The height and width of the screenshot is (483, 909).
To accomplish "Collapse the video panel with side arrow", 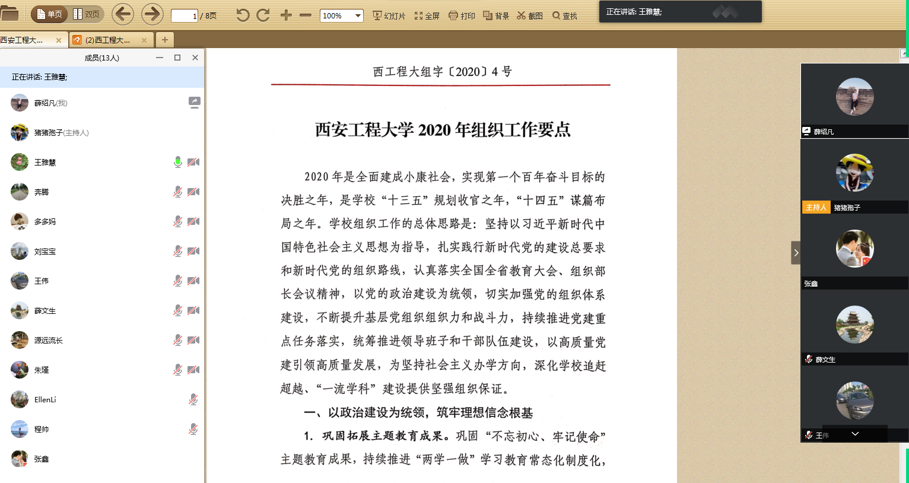I will [796, 253].
